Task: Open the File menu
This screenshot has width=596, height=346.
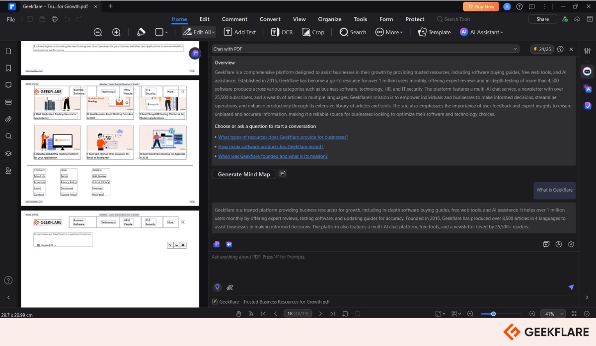Action: pos(11,19)
